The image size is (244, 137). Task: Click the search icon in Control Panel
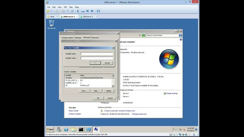click(180, 35)
